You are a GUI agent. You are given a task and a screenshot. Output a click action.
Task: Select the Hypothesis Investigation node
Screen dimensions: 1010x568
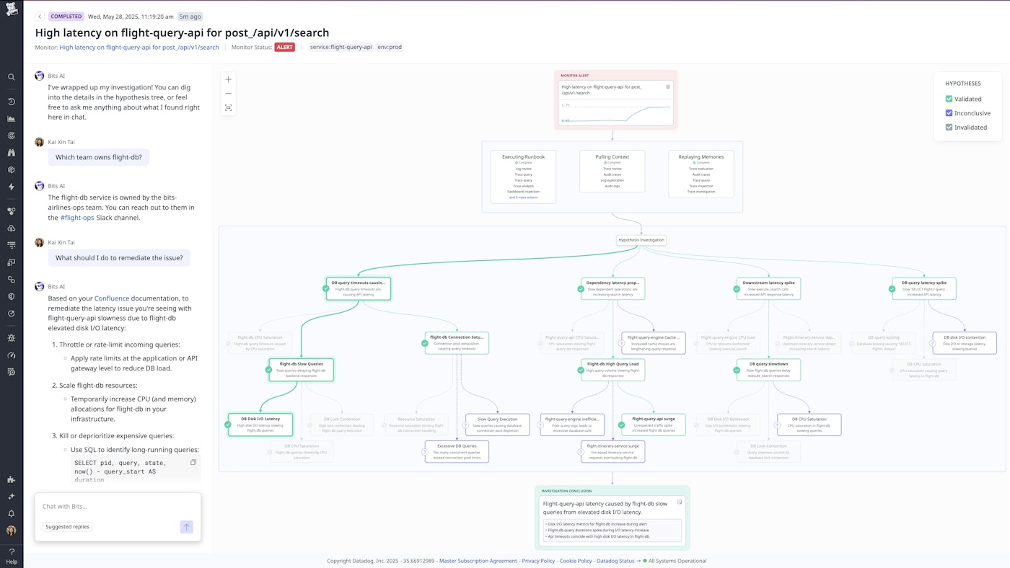641,240
